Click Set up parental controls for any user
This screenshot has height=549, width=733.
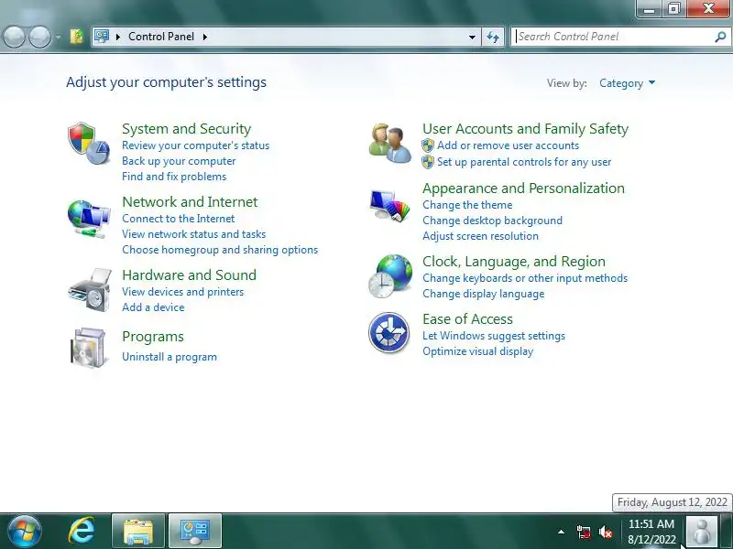point(524,162)
